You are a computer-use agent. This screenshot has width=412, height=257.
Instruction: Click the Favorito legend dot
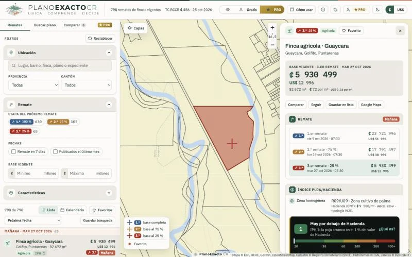130,244
